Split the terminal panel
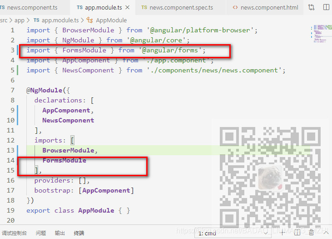Image resolution: width=332 pixels, height=239 pixels. click(x=297, y=233)
